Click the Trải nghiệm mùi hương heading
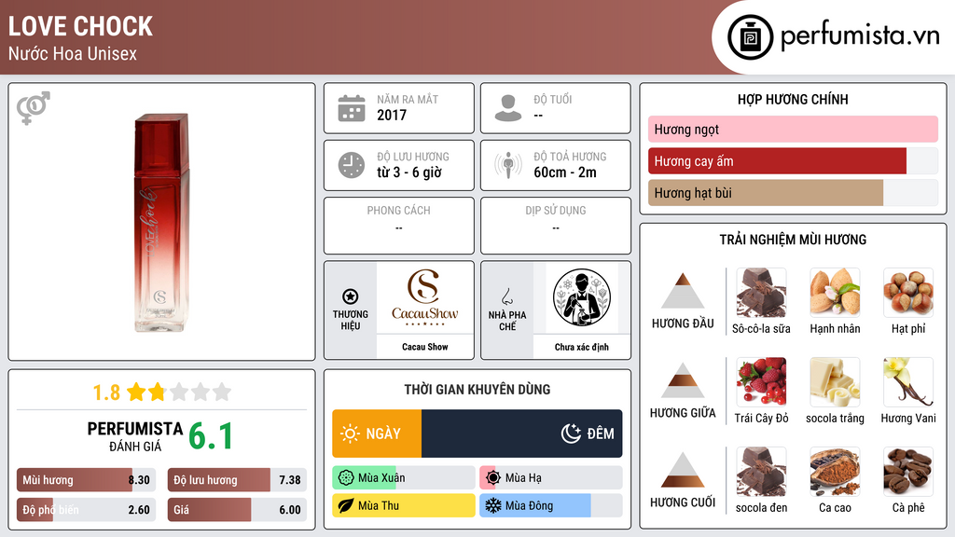This screenshot has width=955, height=537. 793,240
